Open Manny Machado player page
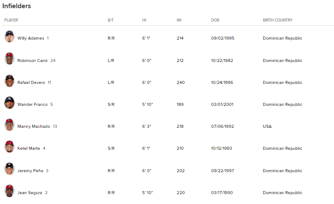This screenshot has width=334, height=204. (34, 127)
